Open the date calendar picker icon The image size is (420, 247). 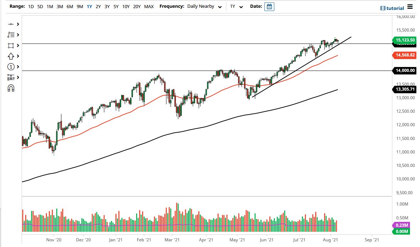tap(269, 6)
